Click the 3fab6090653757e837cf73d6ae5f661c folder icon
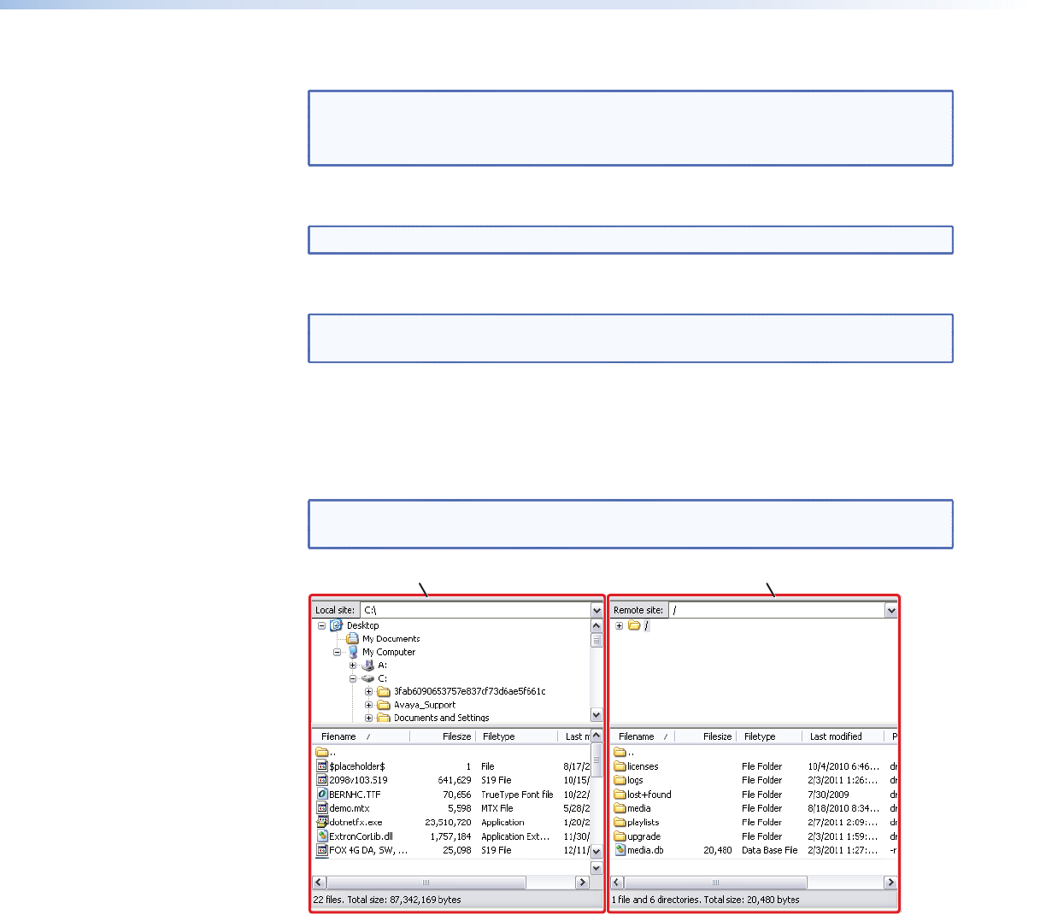This screenshot has width=1046, height=915. pos(384,691)
